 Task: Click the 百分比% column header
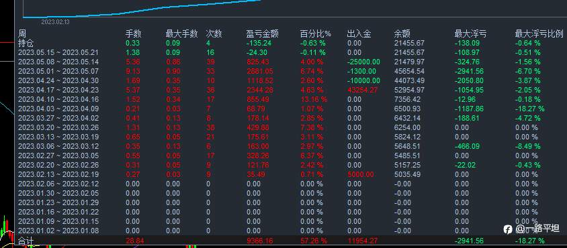point(315,34)
